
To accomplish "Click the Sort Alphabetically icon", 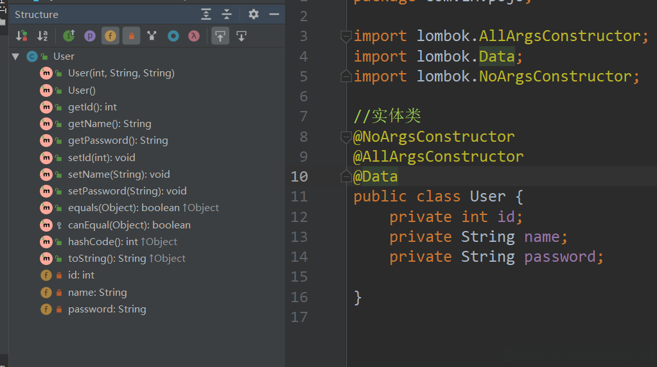I will pyautogui.click(x=42, y=36).
